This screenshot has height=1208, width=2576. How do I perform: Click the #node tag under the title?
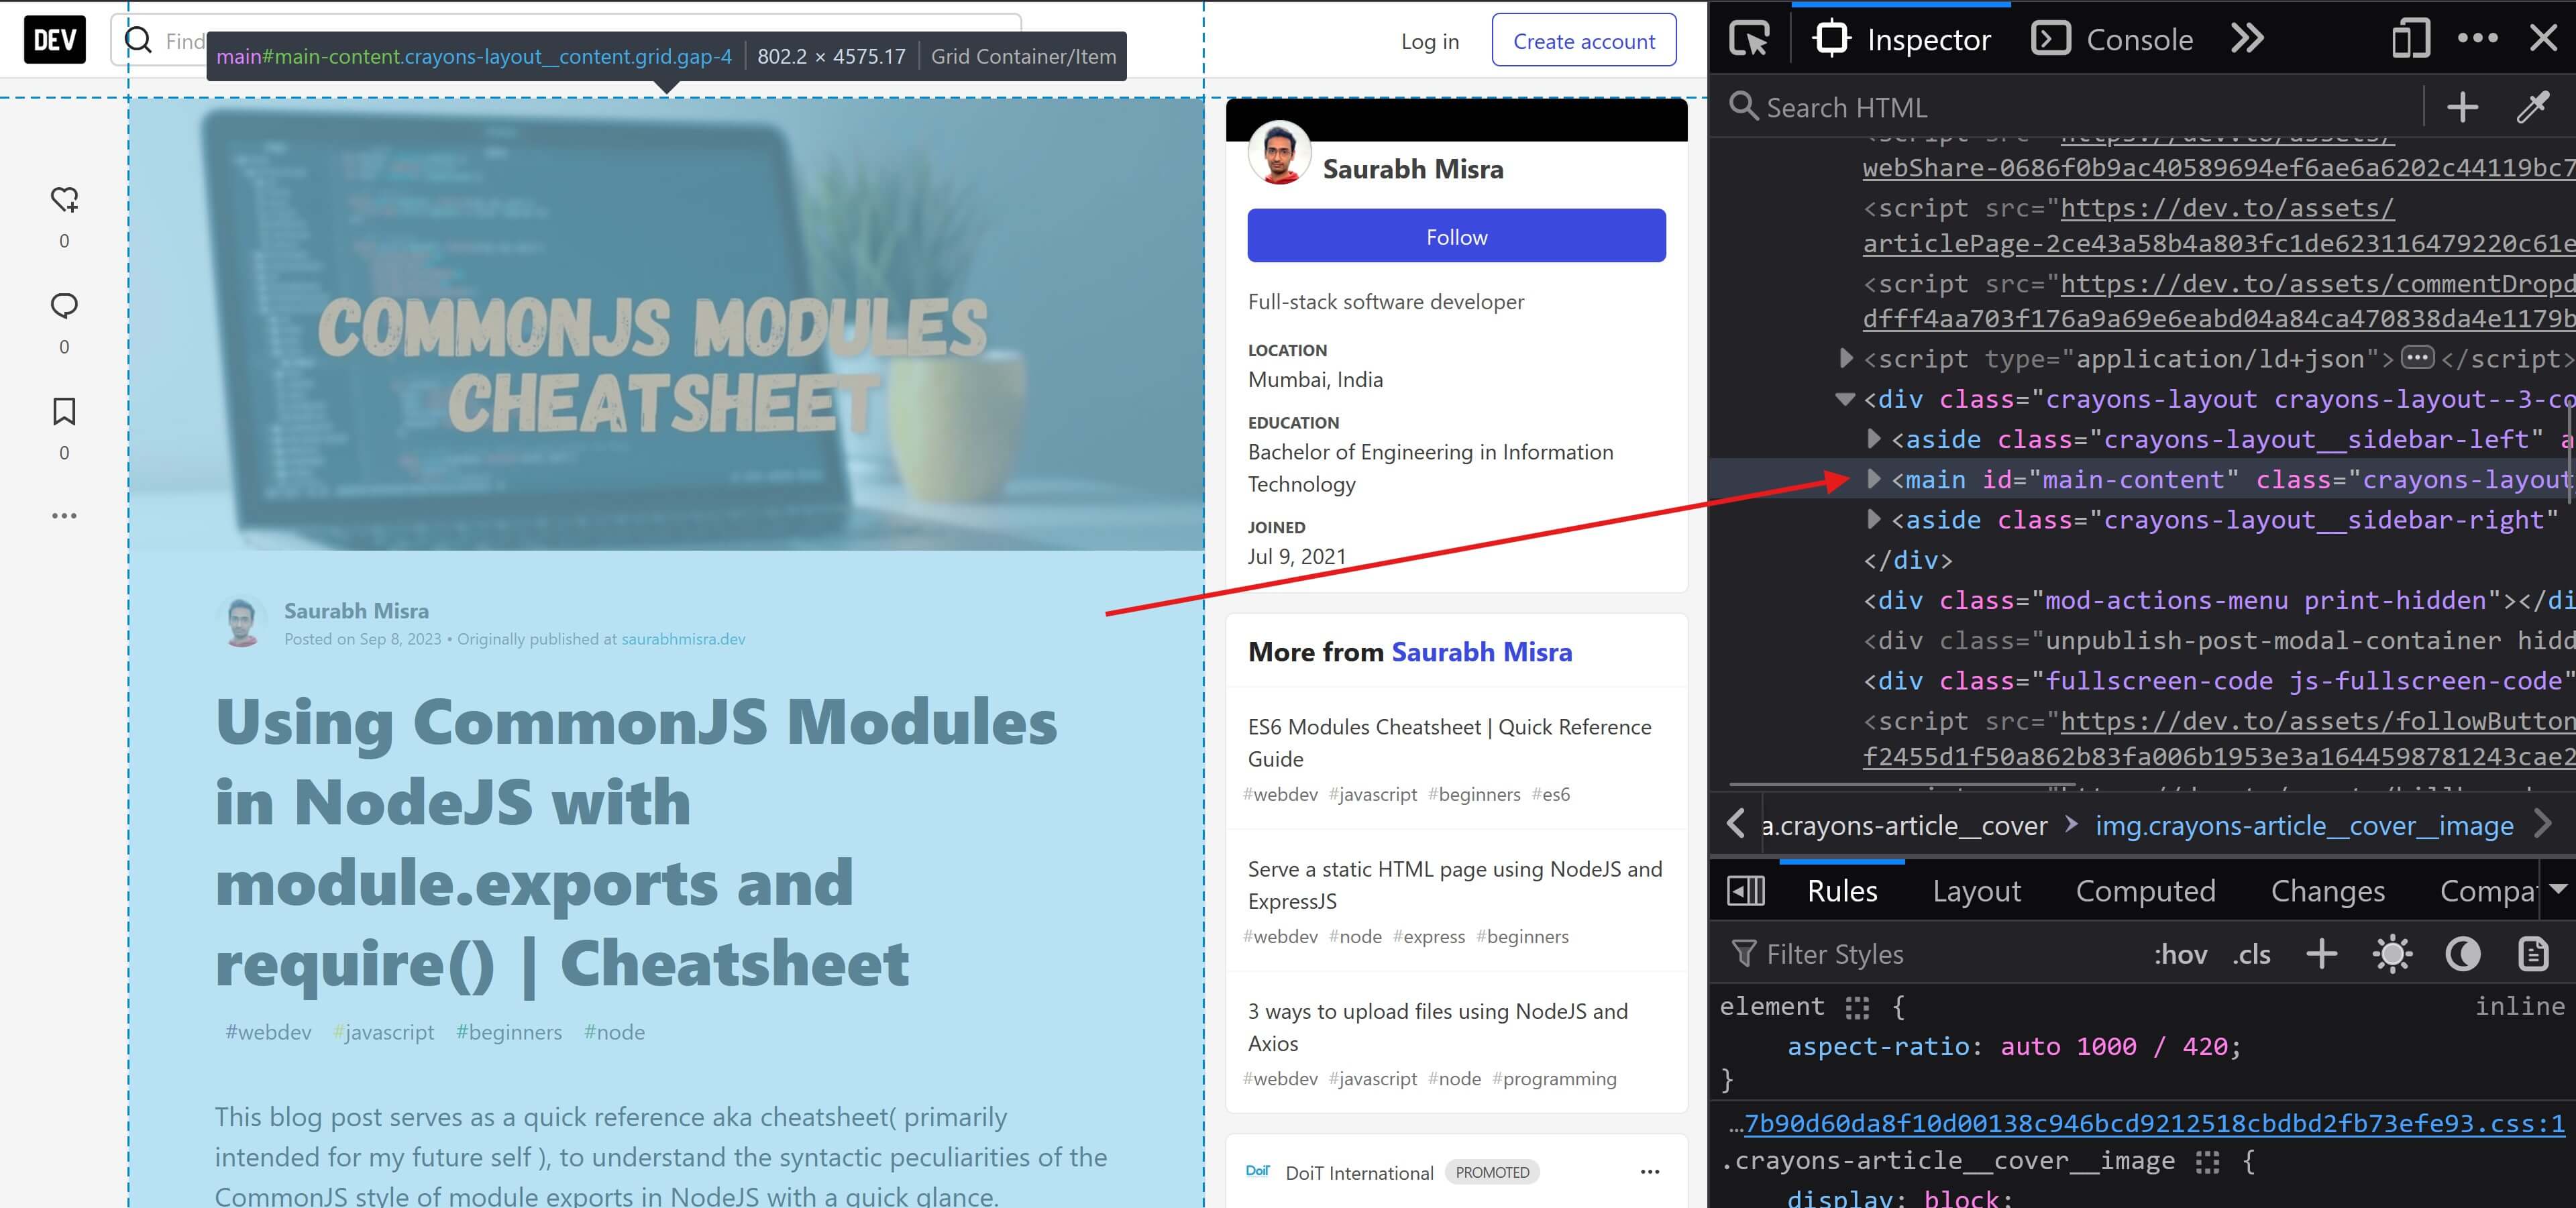(614, 1032)
